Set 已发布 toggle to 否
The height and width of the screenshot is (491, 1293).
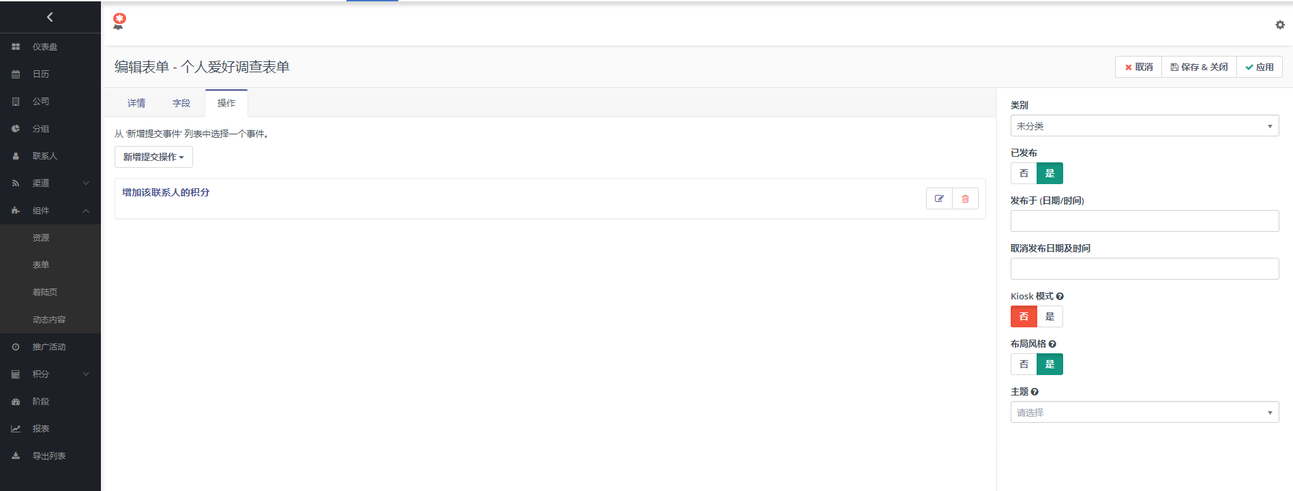coord(1024,173)
